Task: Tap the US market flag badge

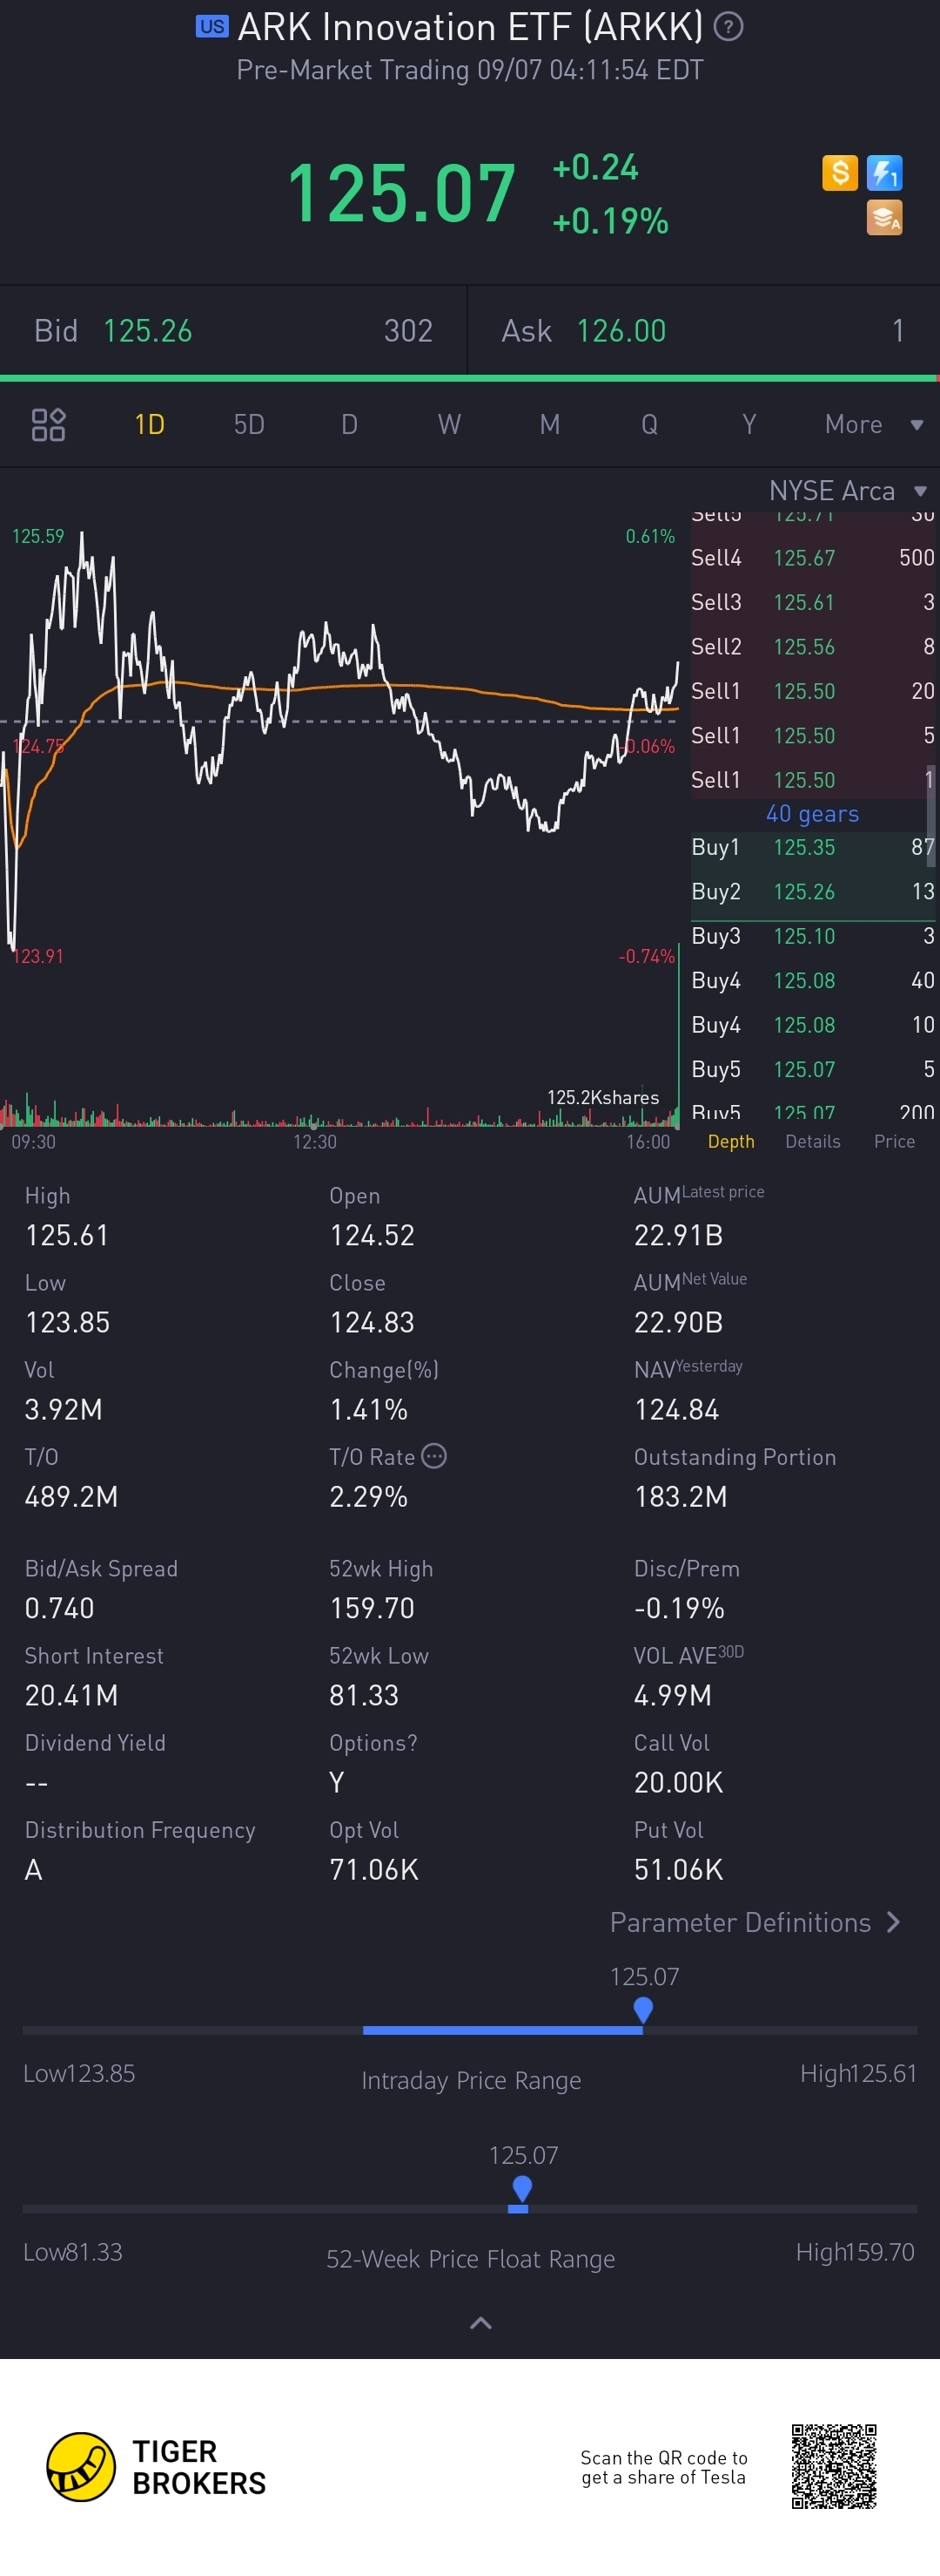Action: click(211, 27)
